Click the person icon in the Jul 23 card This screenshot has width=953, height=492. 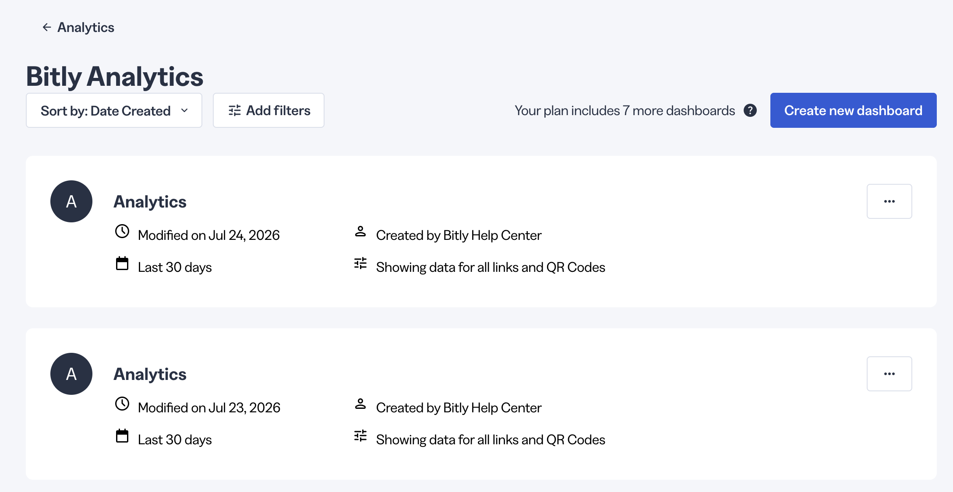pos(360,404)
